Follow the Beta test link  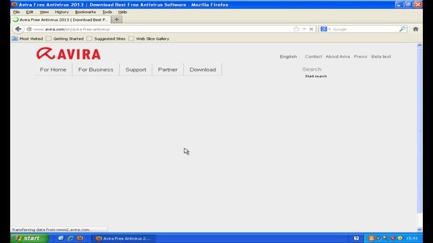pos(381,57)
